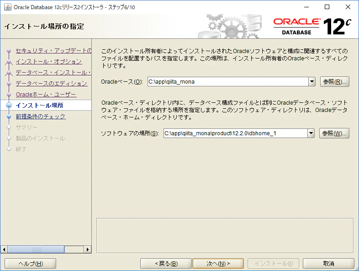Click the ソフトウェアの場所(S): label
359x271 pixels.
(x=130, y=133)
